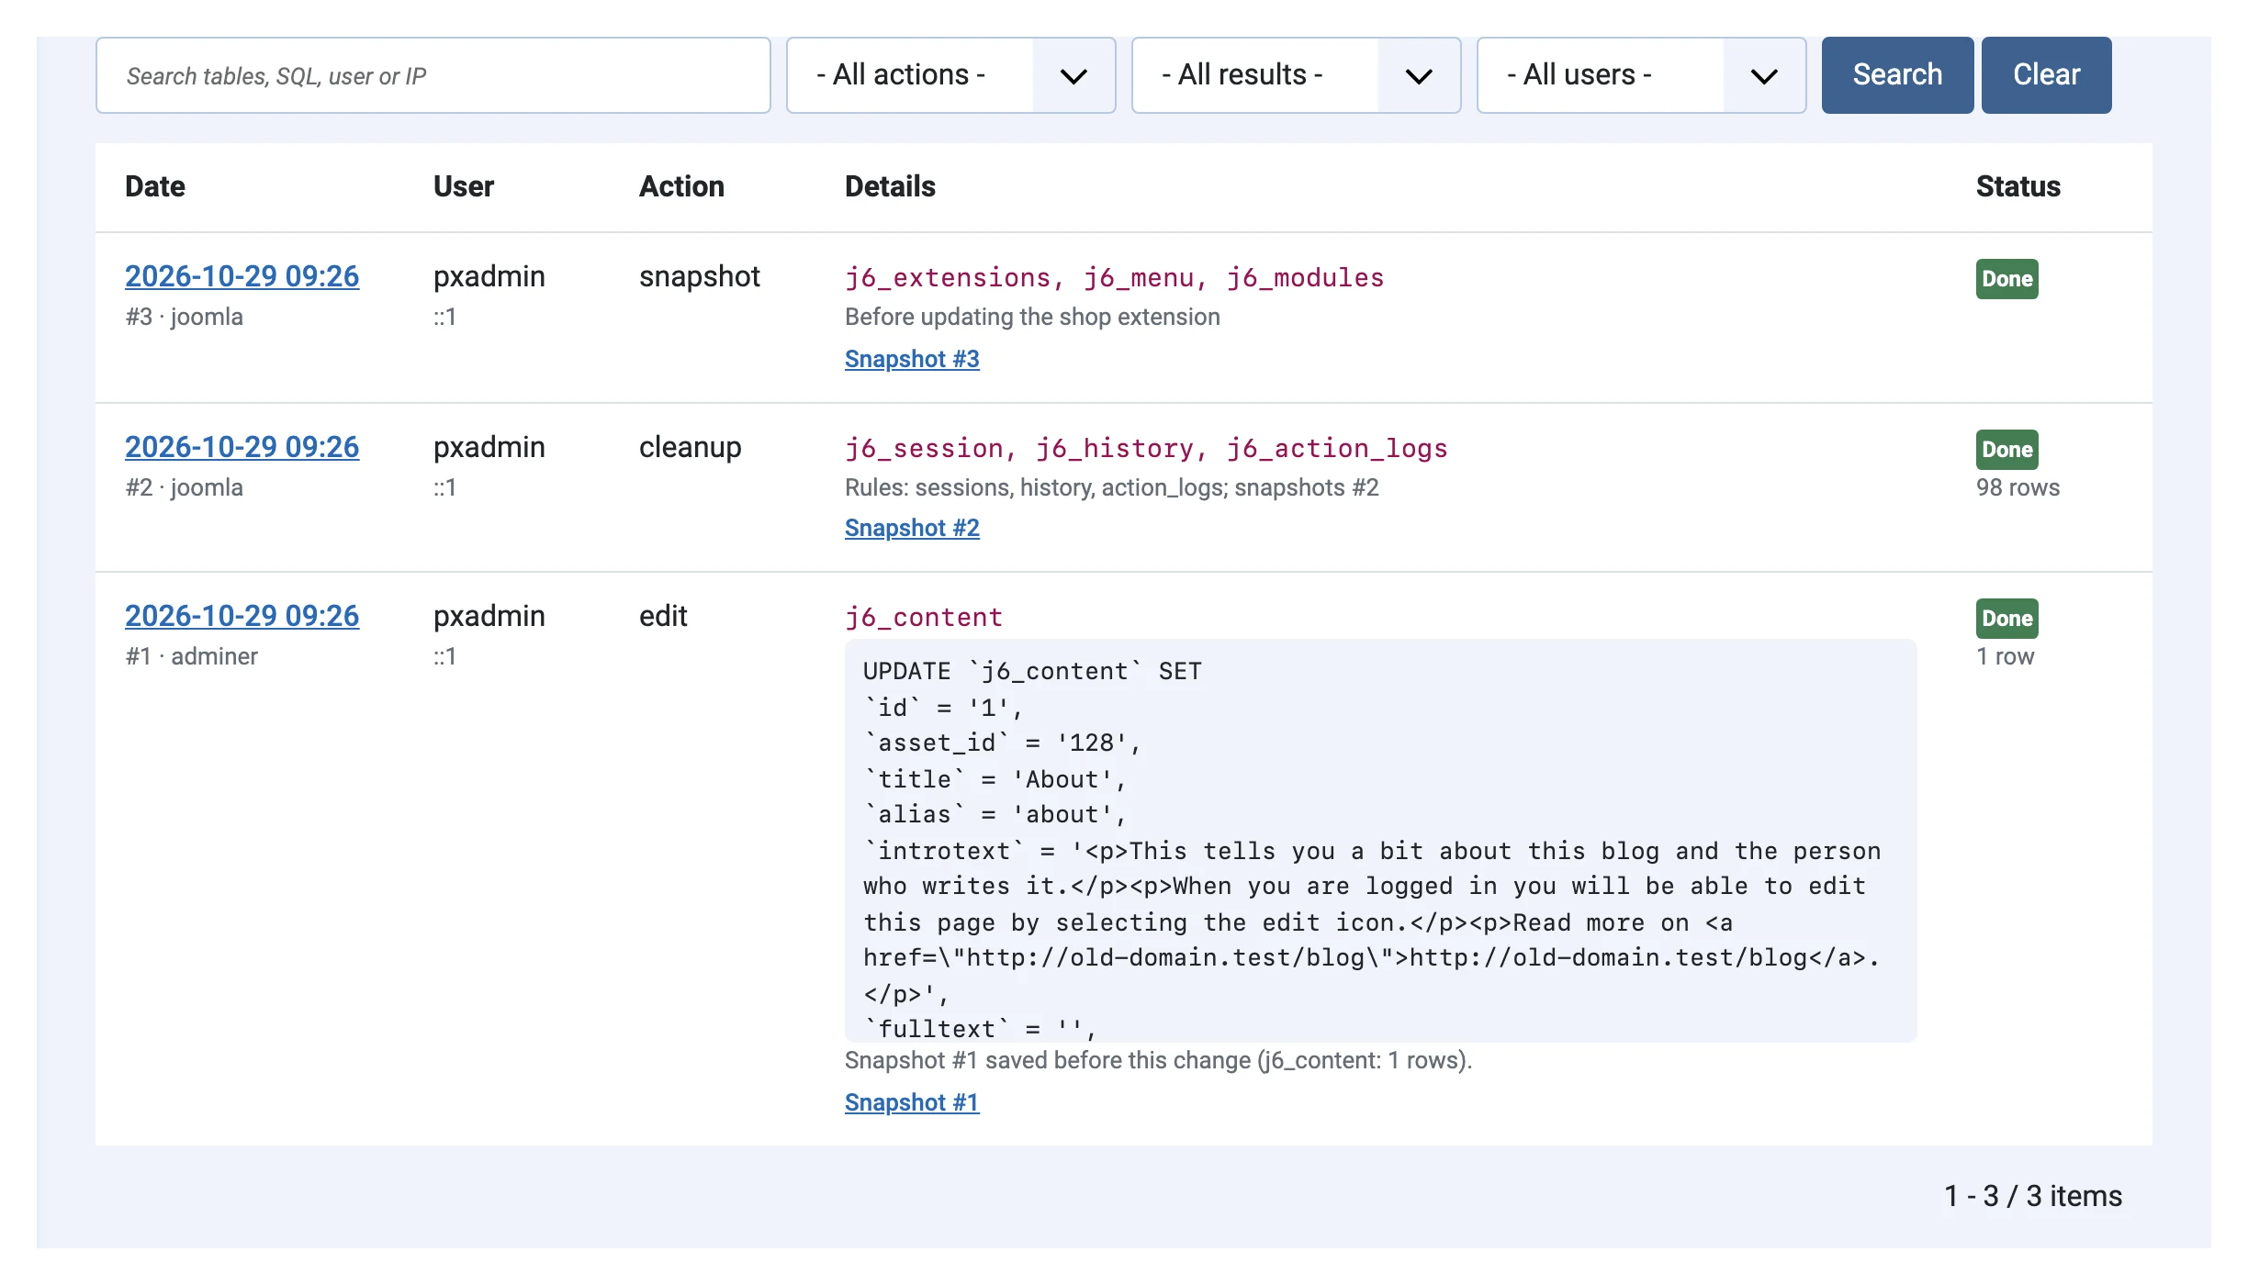Screen dimensions: 2248x1285
Task: Click the 'snapshot' action cell
Action: pos(700,276)
